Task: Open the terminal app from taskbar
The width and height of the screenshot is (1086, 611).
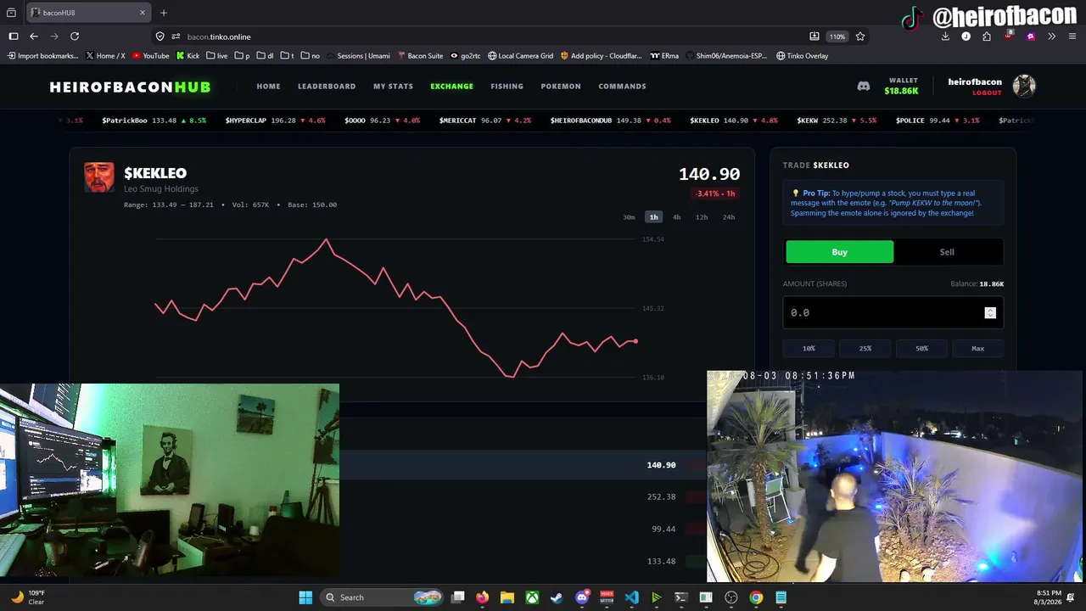Action: 681,597
